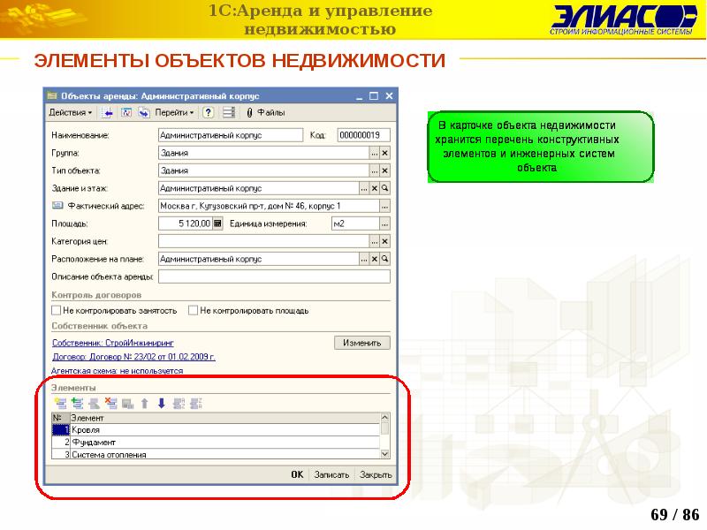Open selection for Единица измерения field
The height and width of the screenshot is (530, 707).
(x=384, y=224)
